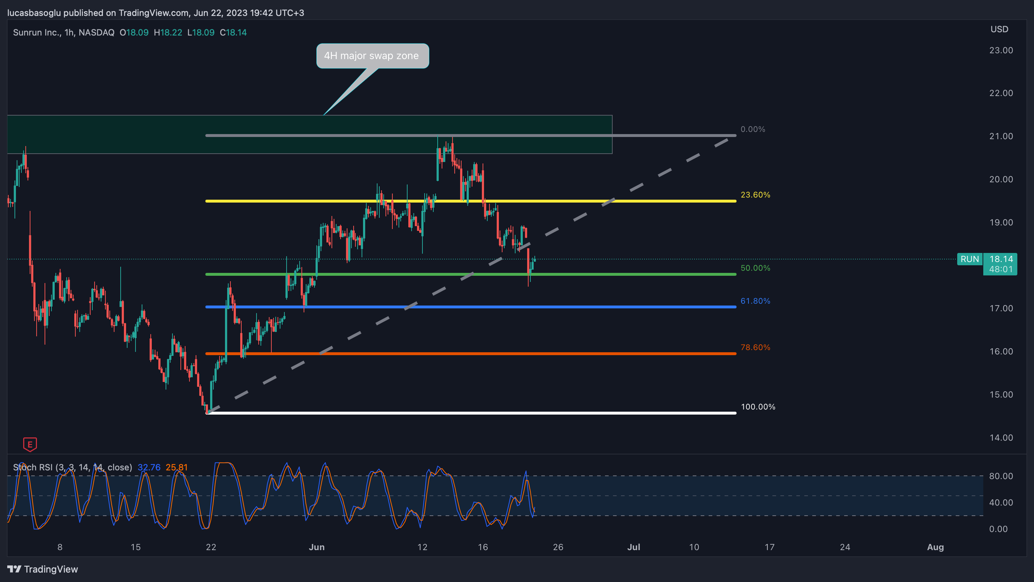This screenshot has height=582, width=1034.
Task: Select the 61.80% Fibonacci label
Action: (755, 301)
